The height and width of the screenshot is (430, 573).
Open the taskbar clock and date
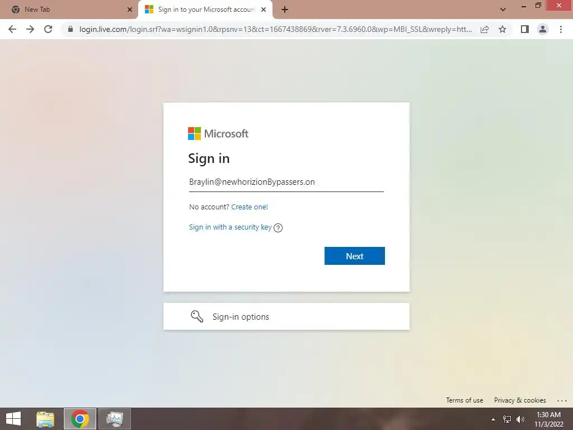pos(548,419)
